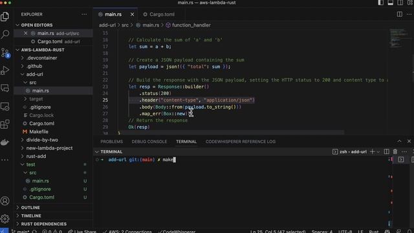Add a new terminal
Viewport: 414px width, 233px height.
[373, 151]
